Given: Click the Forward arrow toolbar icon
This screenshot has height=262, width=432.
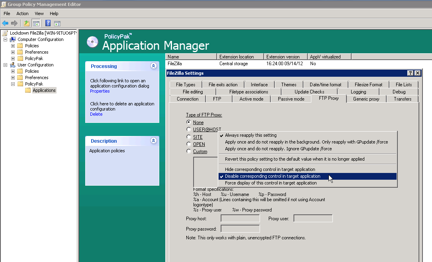Looking at the screenshot, I should (14, 23).
